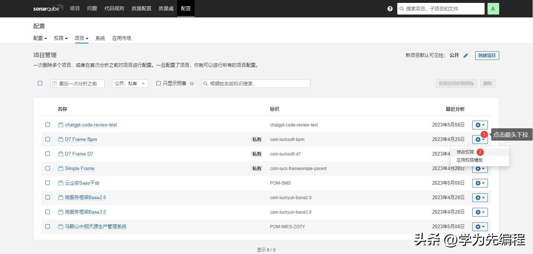This screenshot has height=254, width=533.
Task: Enable the 只显示预备 filter checkbox
Action: click(159, 83)
